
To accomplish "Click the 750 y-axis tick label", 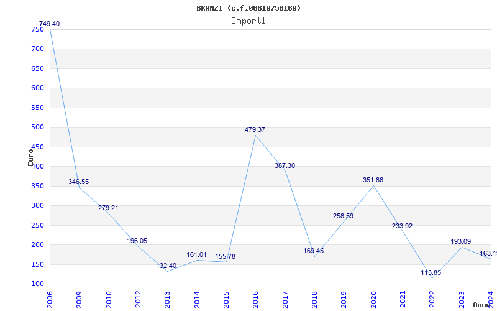I will [37, 29].
